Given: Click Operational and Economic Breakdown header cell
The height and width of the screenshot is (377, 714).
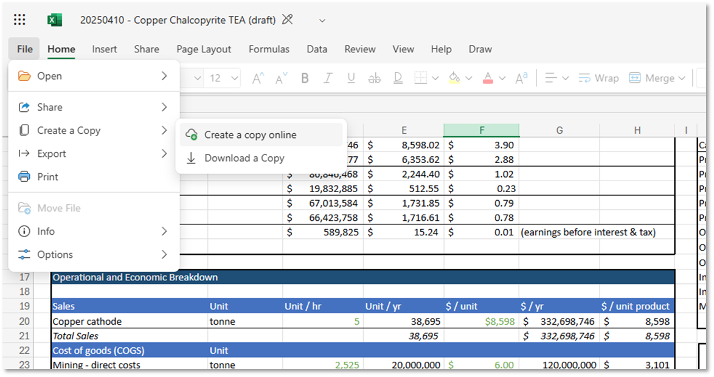Looking at the screenshot, I should [363, 277].
